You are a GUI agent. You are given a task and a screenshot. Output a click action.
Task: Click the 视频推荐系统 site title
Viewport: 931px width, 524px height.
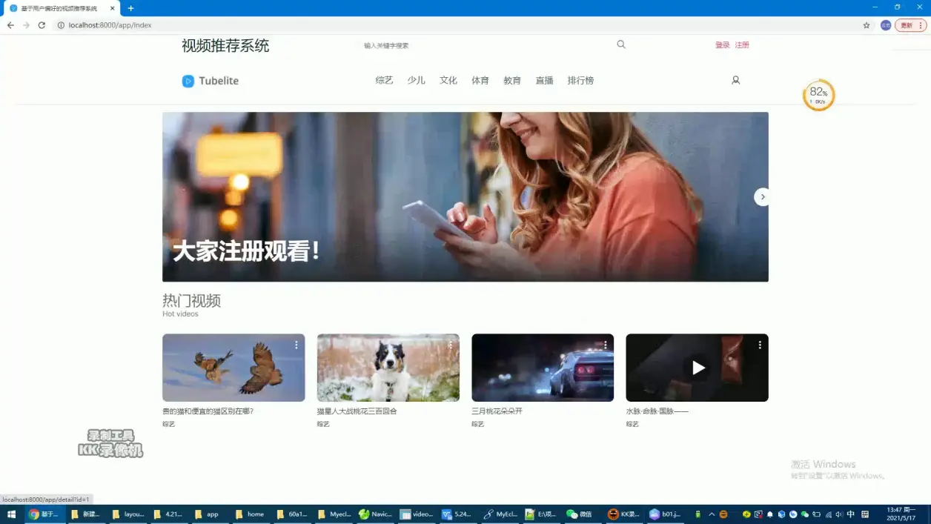pos(225,46)
